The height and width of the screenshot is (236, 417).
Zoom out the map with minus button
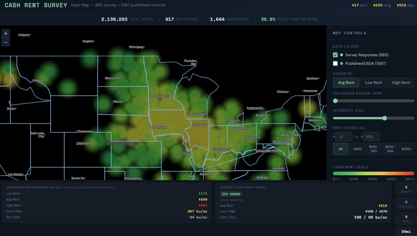tap(6, 42)
